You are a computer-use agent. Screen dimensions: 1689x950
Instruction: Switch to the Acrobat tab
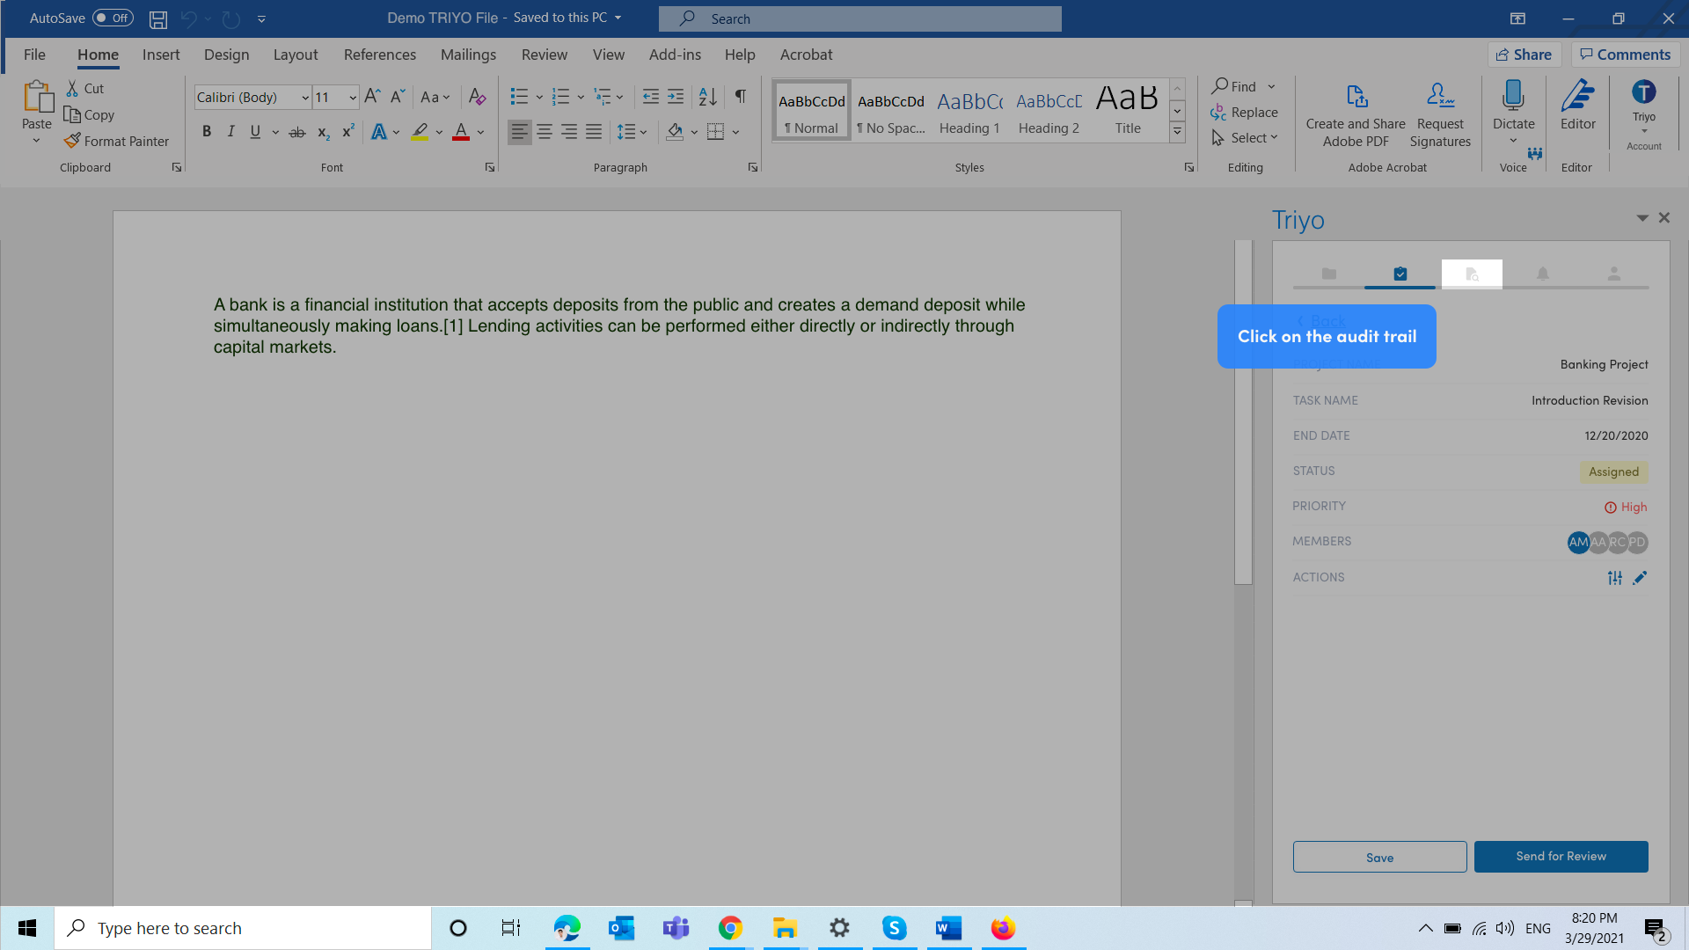tap(806, 55)
